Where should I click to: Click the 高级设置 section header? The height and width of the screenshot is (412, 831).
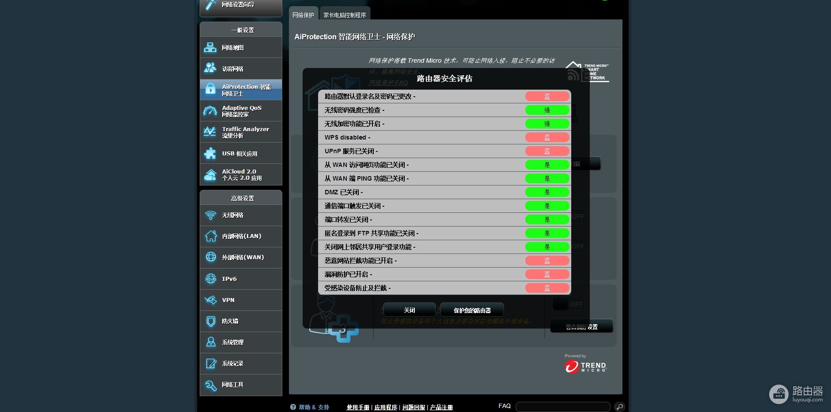243,198
